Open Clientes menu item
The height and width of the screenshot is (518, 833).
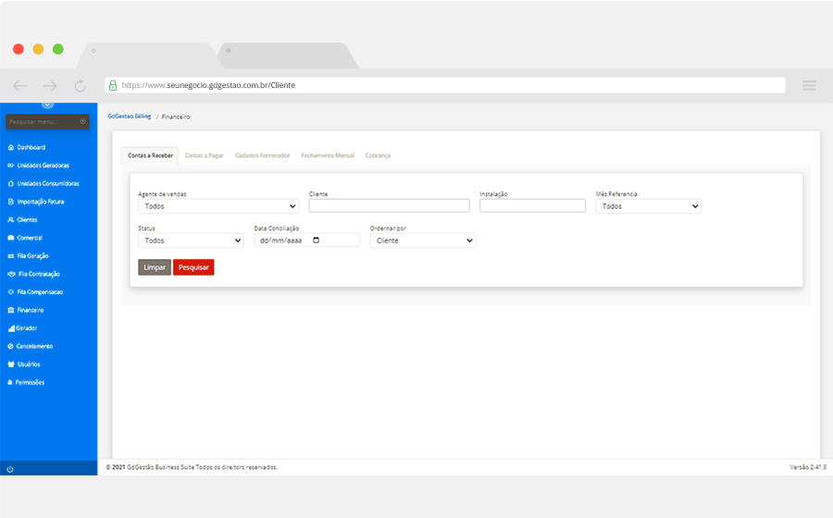(x=27, y=220)
